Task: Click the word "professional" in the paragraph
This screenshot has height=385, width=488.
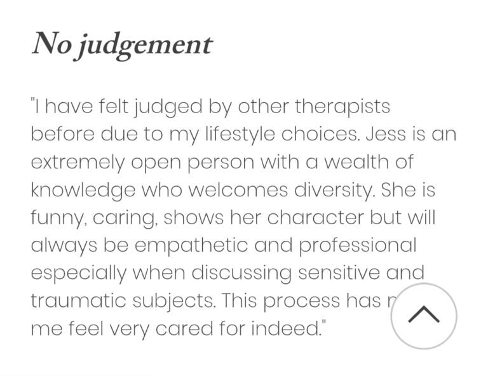Action: click(358, 246)
